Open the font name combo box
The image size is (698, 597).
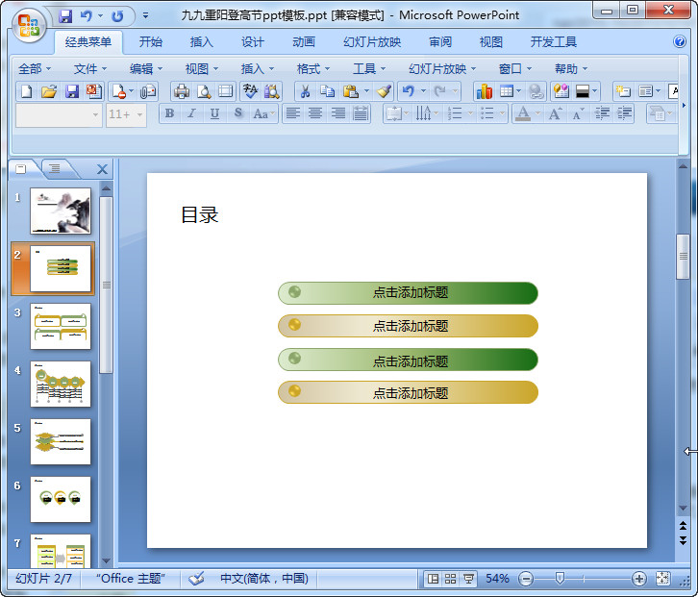pyautogui.click(x=59, y=114)
